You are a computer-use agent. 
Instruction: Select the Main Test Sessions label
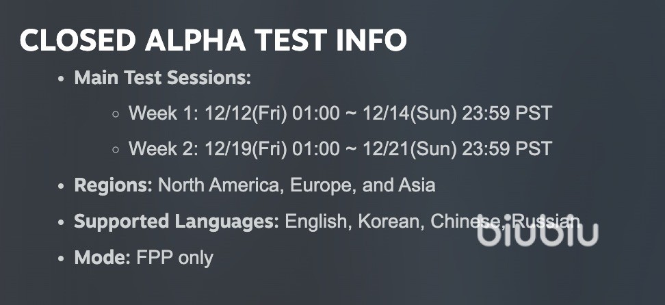163,78
